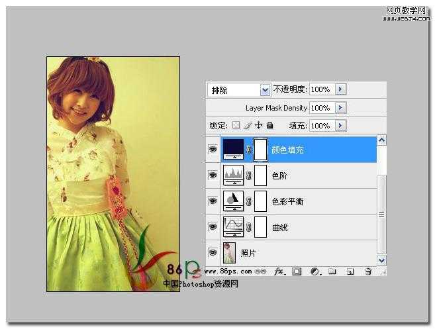
Task: Select the 照片 layer name
Action: (248, 253)
